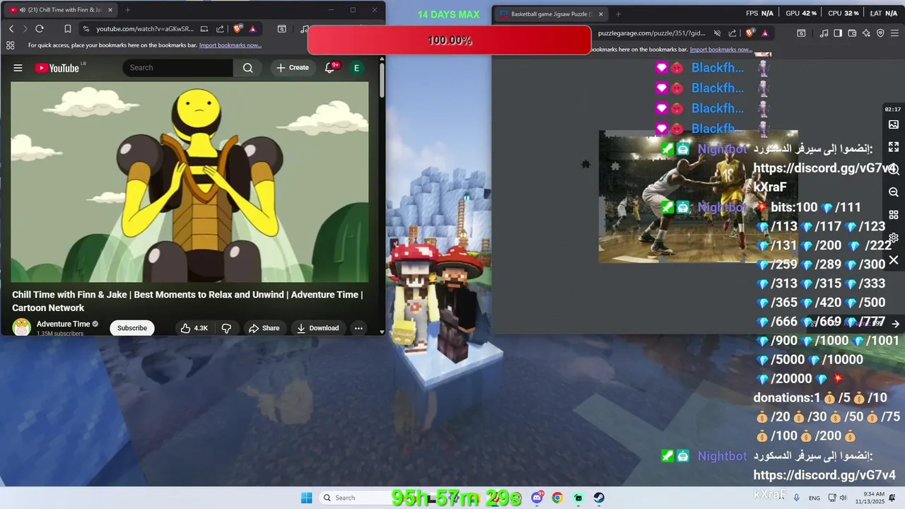Zoom out on the jigsaw puzzle
The height and width of the screenshot is (509, 905).
pyautogui.click(x=894, y=192)
